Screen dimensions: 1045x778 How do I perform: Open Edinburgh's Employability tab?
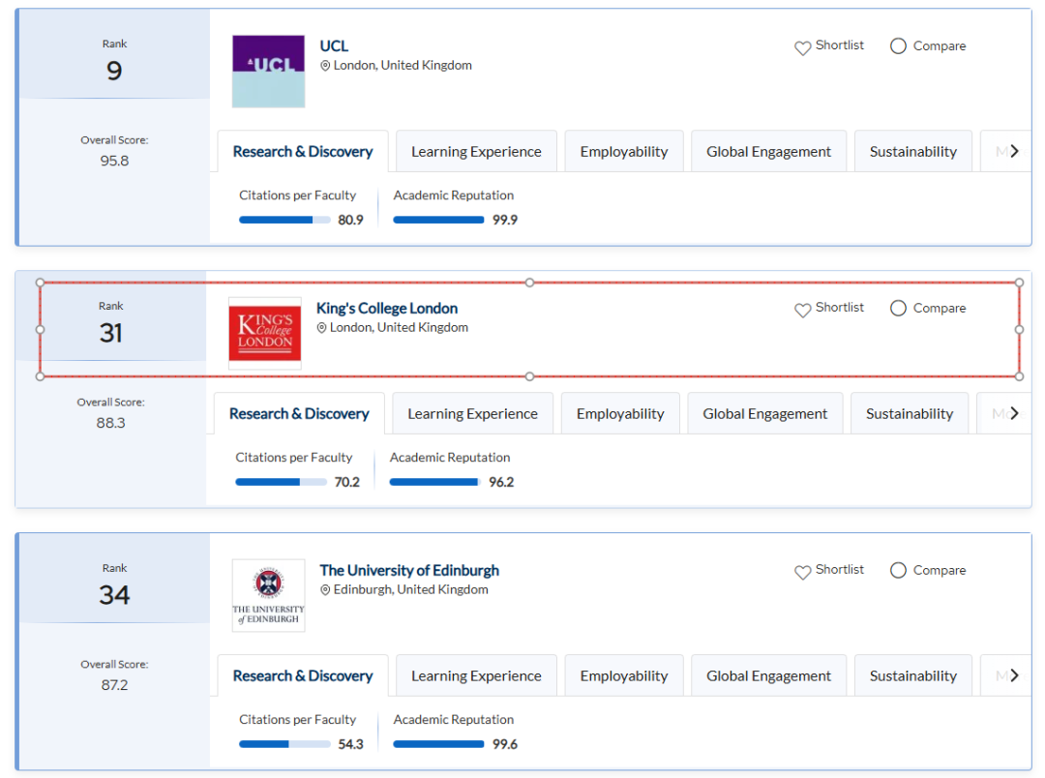pos(624,675)
